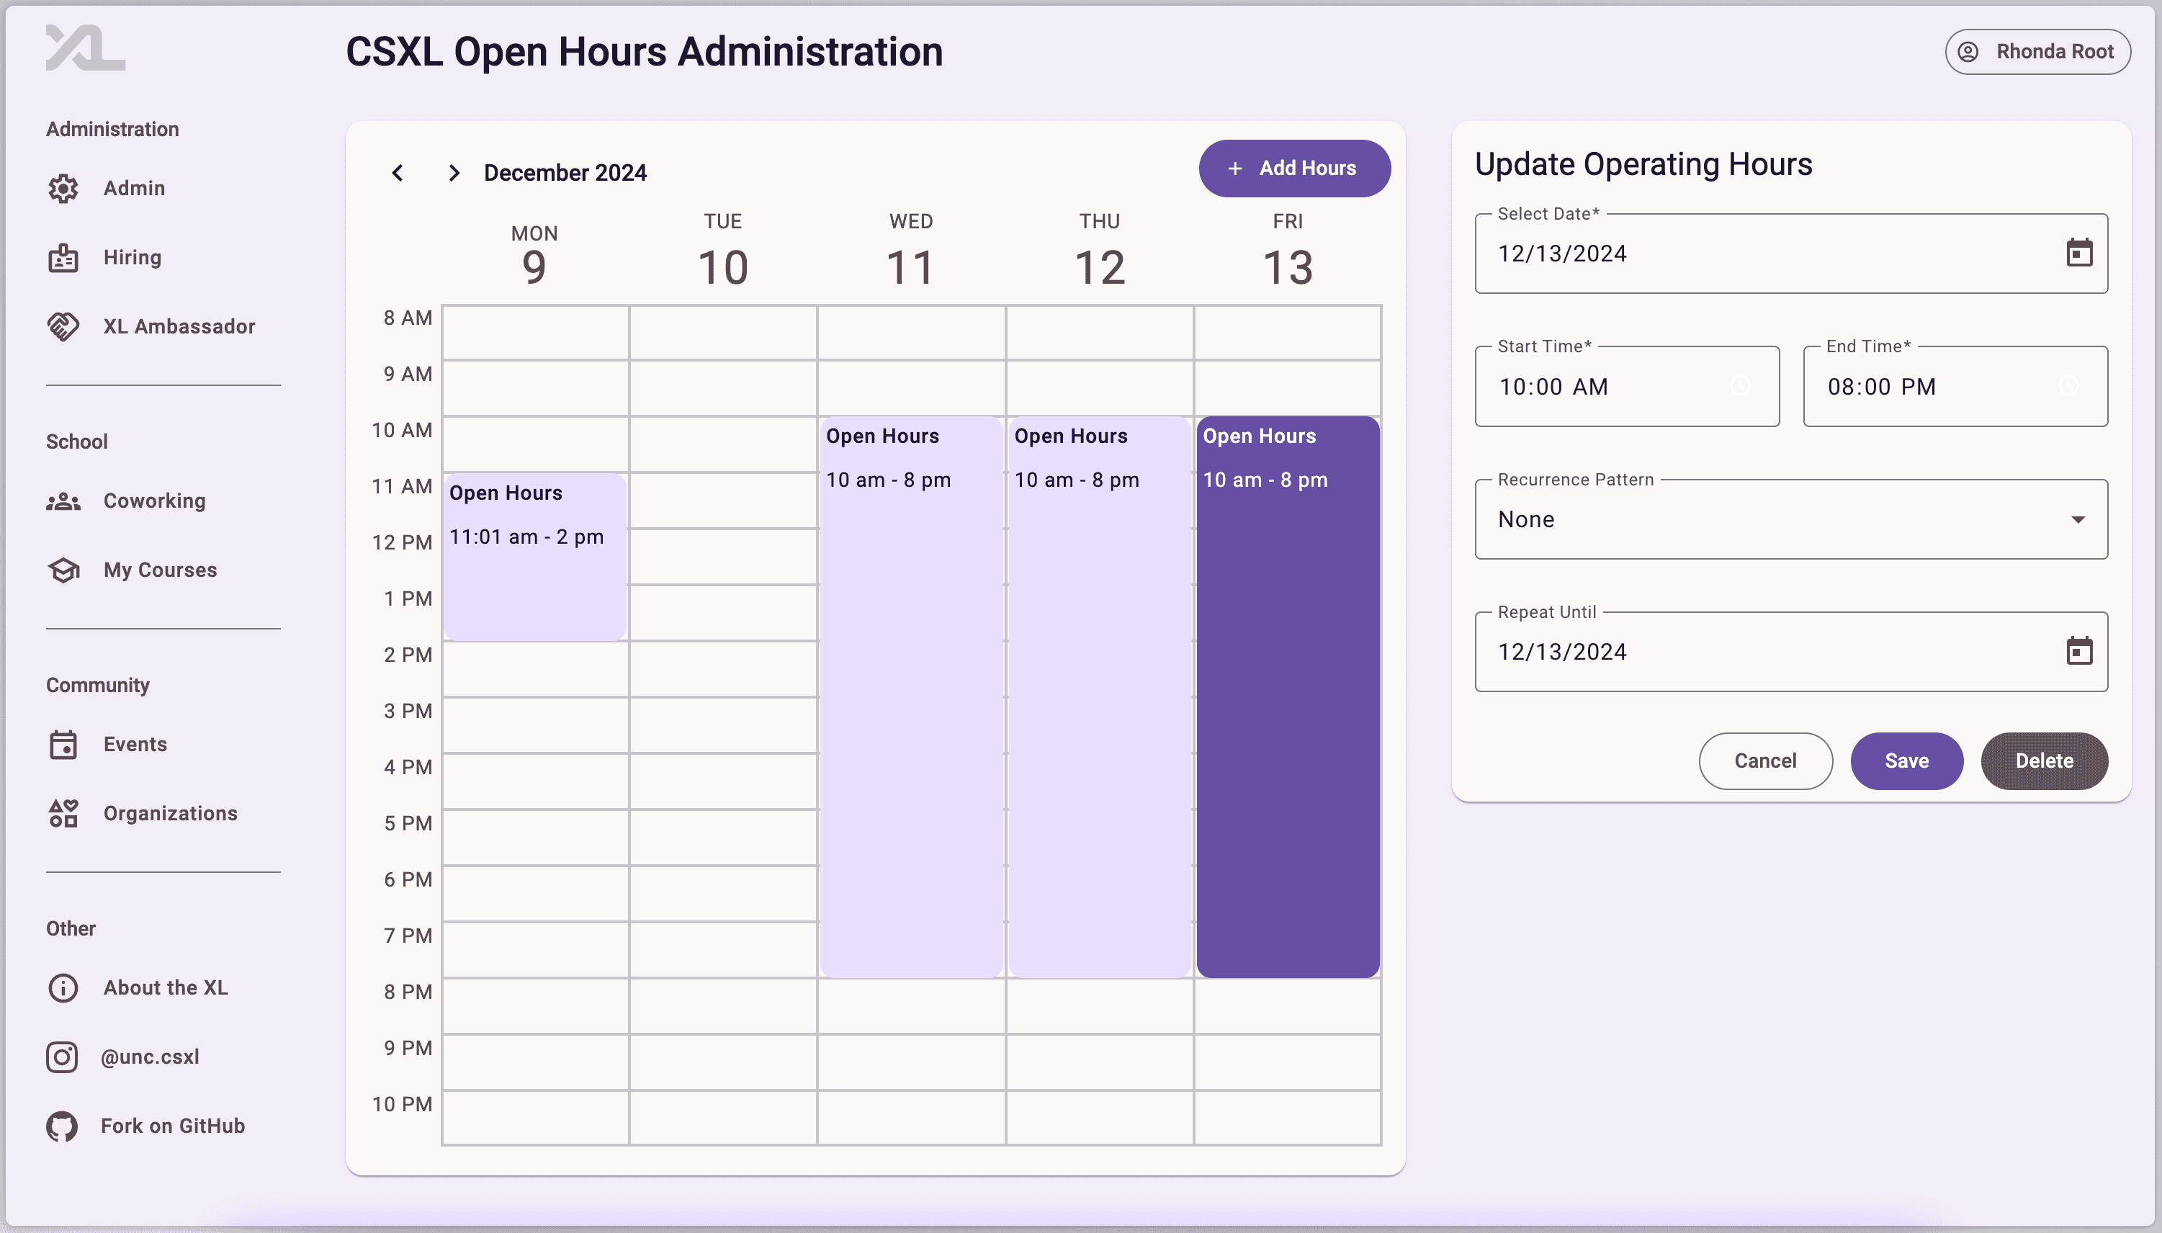The height and width of the screenshot is (1233, 2162).
Task: Click the XL Ambassador handshake icon
Action: tap(63, 326)
